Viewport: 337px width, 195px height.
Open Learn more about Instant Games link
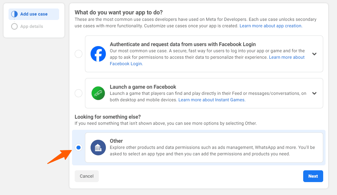click(212, 100)
